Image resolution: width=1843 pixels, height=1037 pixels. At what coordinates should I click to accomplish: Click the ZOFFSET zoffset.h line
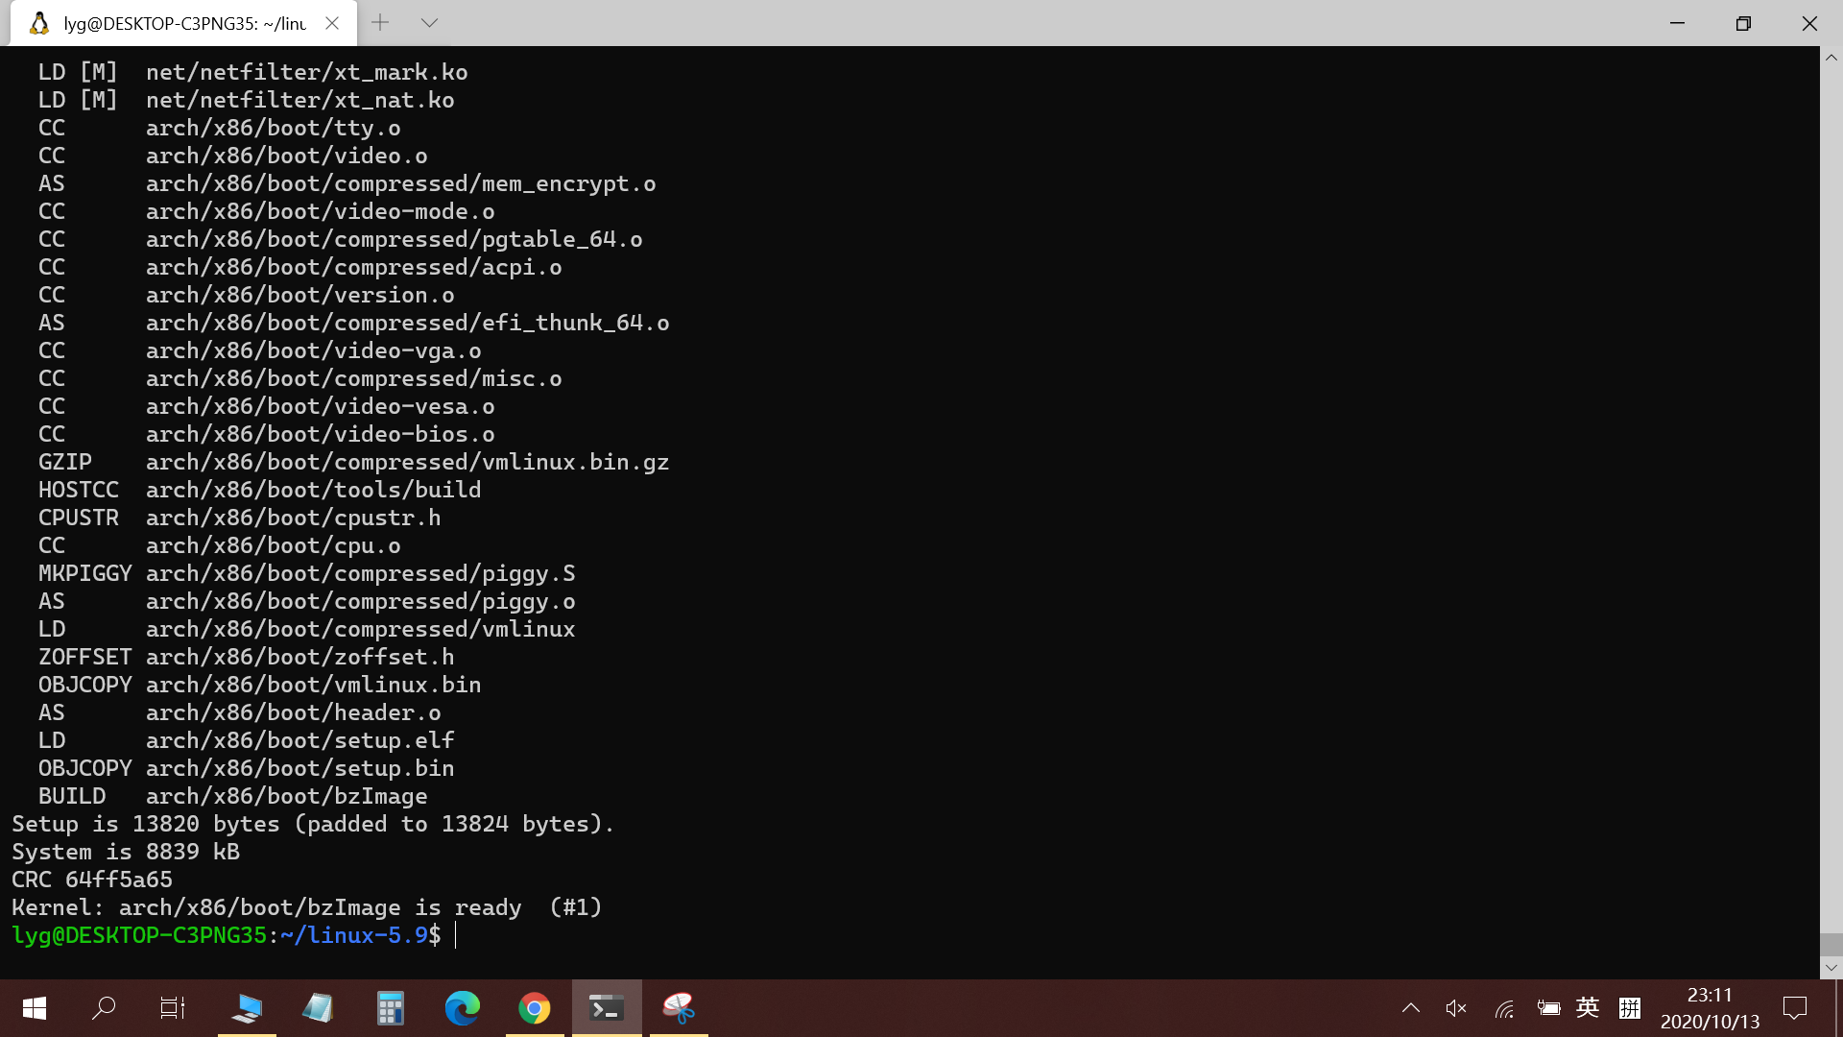[247, 657]
